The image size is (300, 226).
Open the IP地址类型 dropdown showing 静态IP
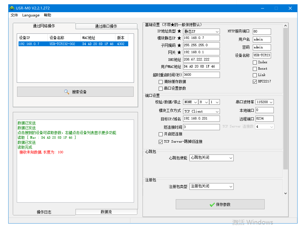[201, 31]
